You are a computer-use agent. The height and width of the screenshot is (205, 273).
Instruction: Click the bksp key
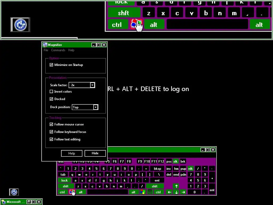click(x=157, y=169)
